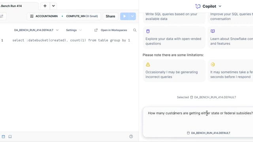Click the Copilot chat input field
The image size is (253, 142).
tap(198, 119)
